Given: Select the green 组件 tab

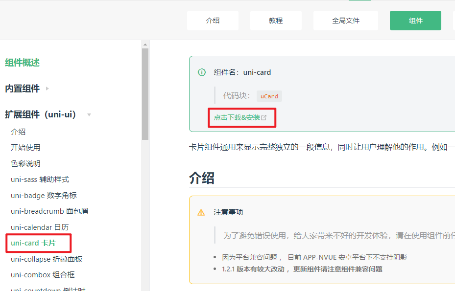Looking at the screenshot, I should 415,20.
